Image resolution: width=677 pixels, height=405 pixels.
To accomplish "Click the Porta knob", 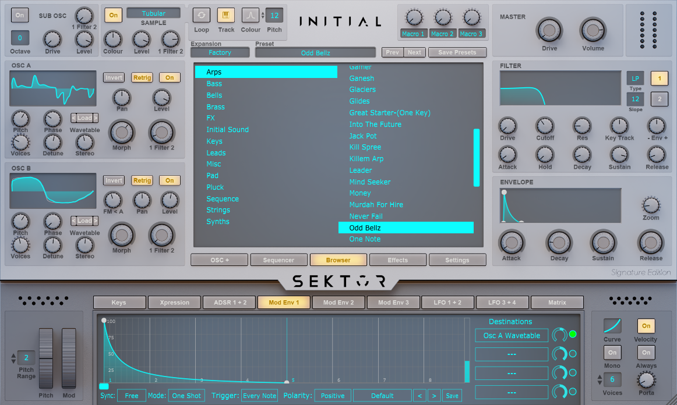I will coord(646,381).
